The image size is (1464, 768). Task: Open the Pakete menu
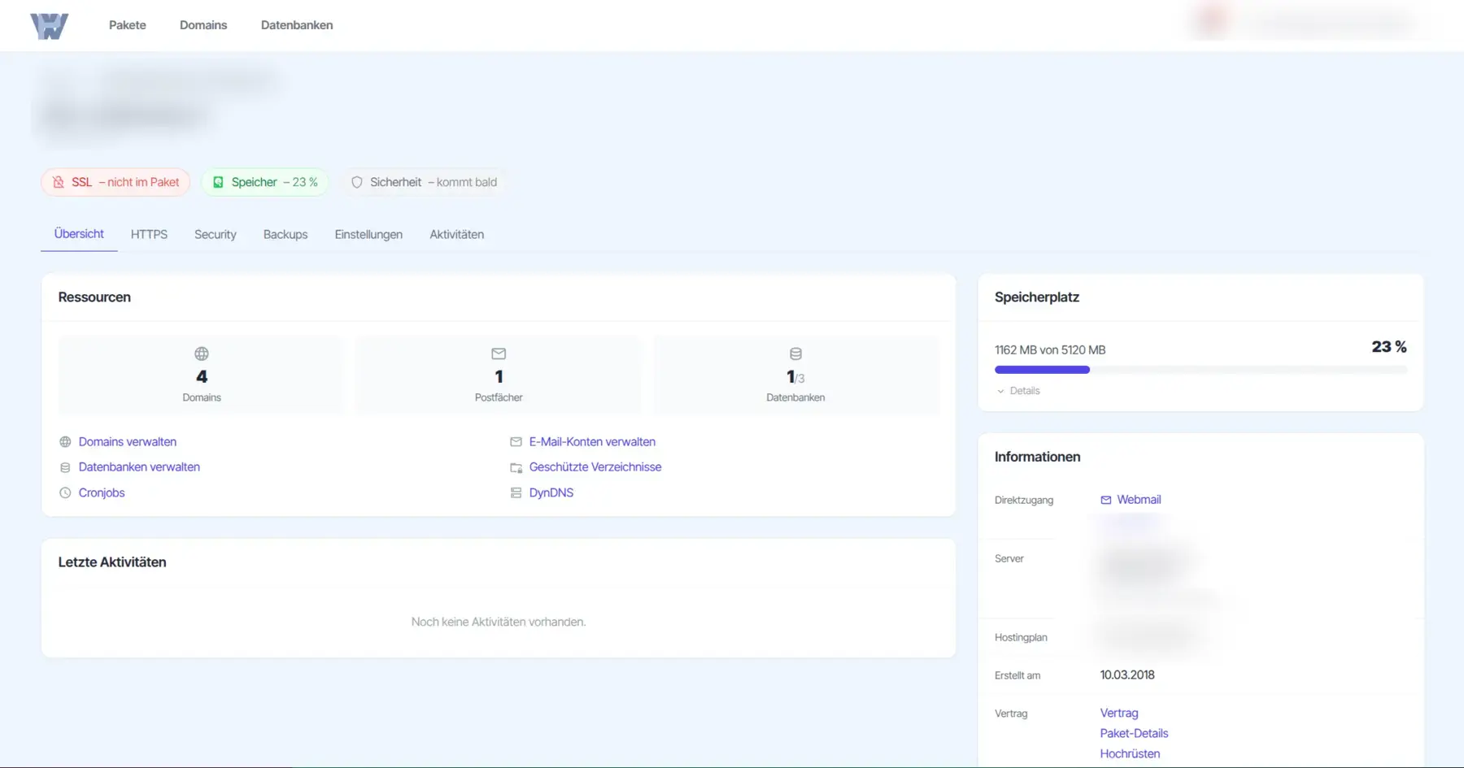pos(128,25)
